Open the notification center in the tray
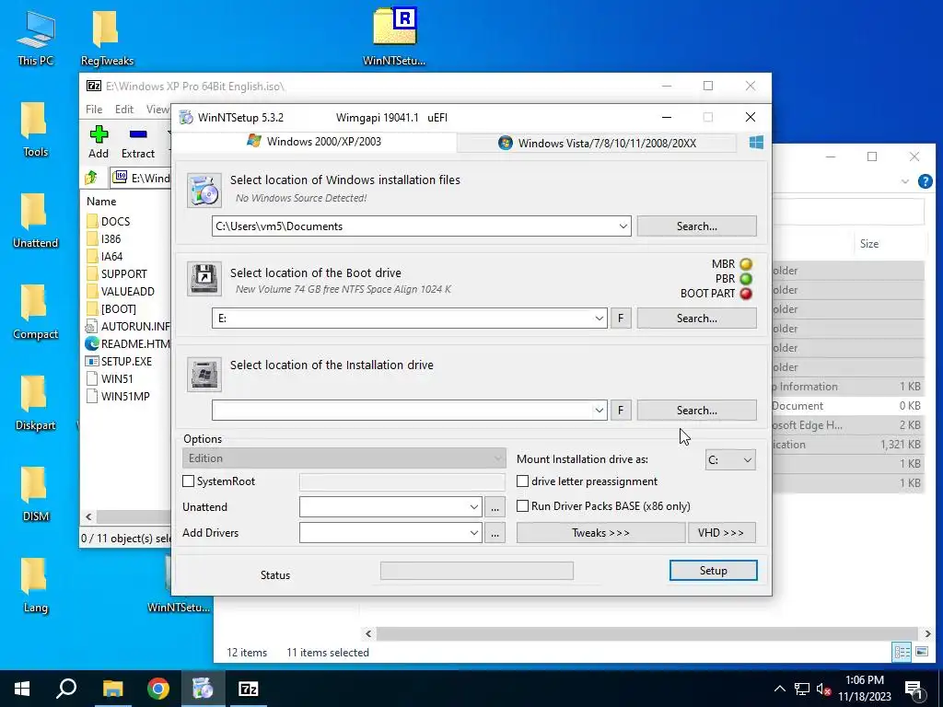943x707 pixels. tap(914, 689)
